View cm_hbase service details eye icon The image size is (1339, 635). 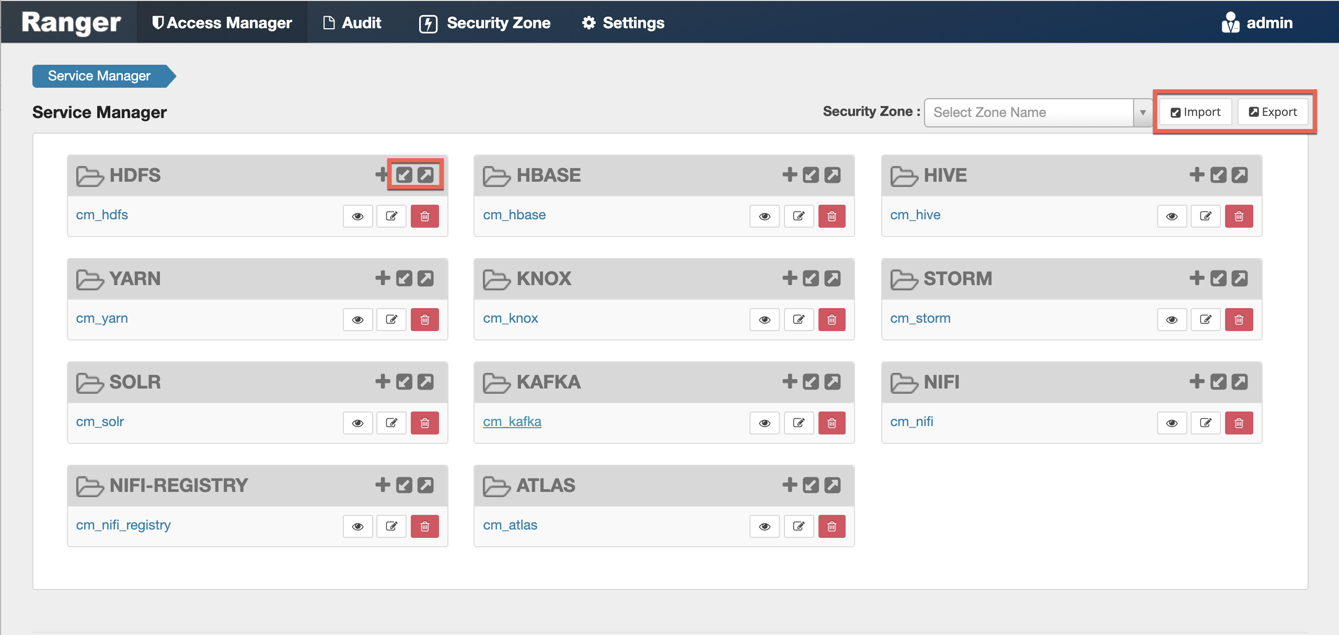tap(765, 216)
